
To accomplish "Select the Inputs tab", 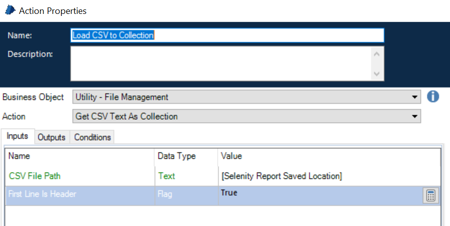I will [x=17, y=136].
